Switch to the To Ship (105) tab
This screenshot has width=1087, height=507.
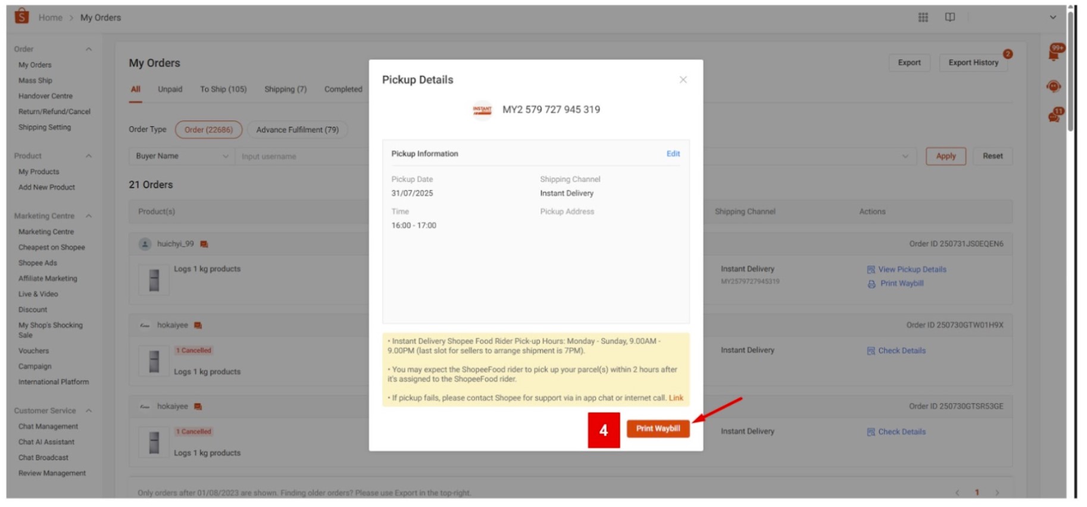tap(223, 89)
